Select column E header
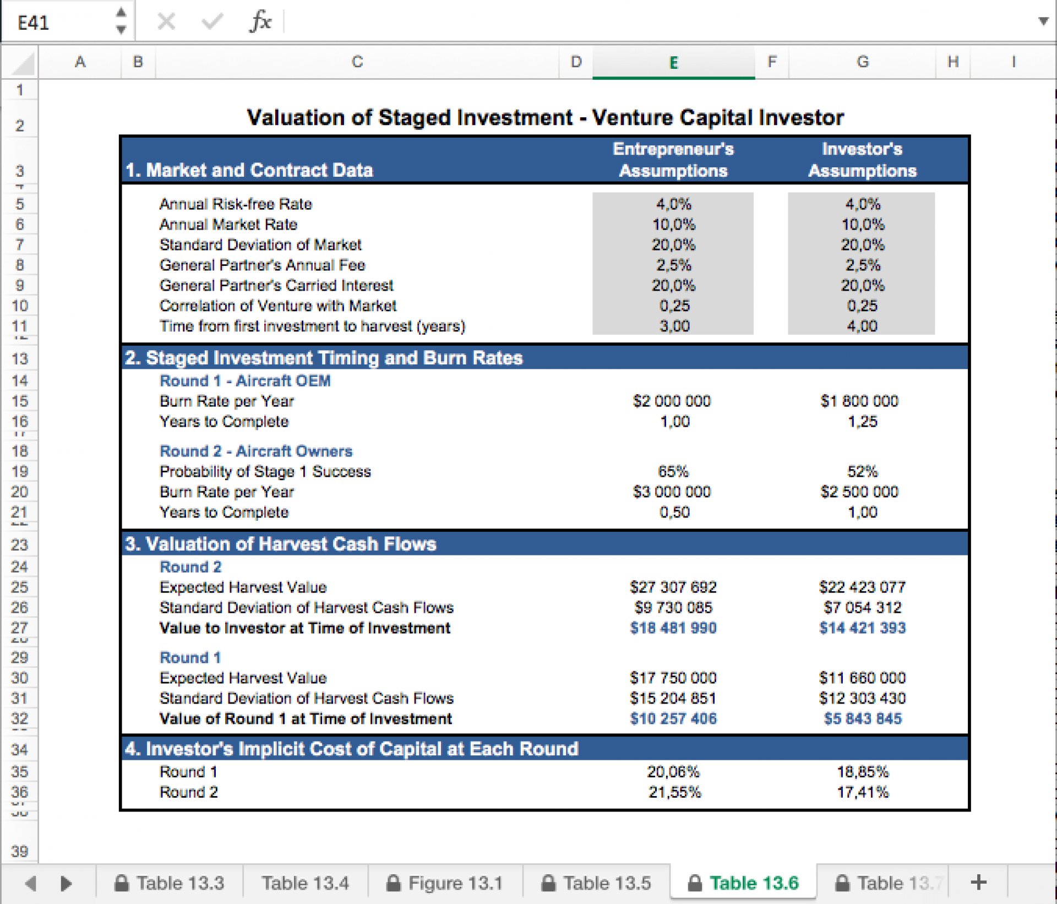Screen dimensions: 1057x904 tap(673, 62)
